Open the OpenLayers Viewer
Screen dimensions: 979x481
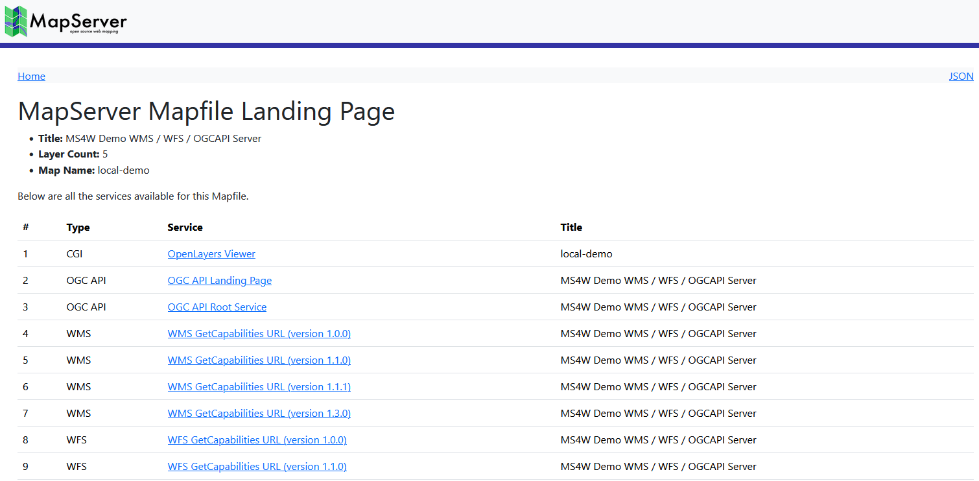(211, 253)
